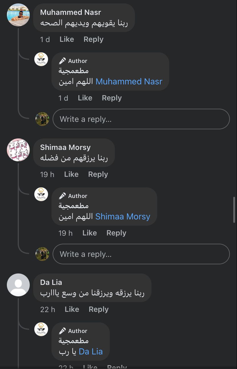Reply to Muhammed Nasr's comment
The height and width of the screenshot is (369, 237).
pyautogui.click(x=93, y=39)
